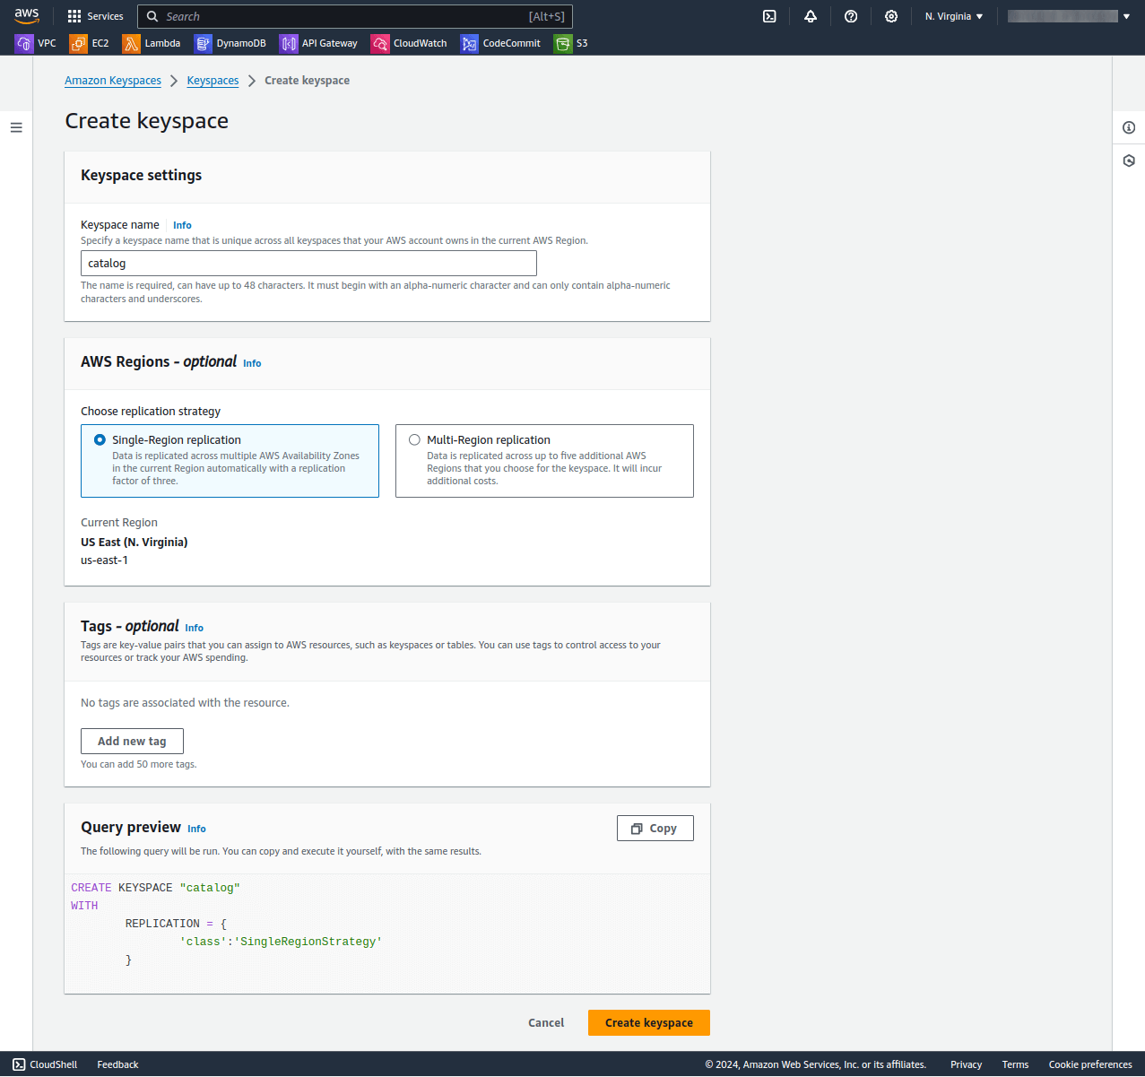1145x1077 pixels.
Task: Open the CloudWatch service shortcut
Action: pyautogui.click(x=409, y=43)
